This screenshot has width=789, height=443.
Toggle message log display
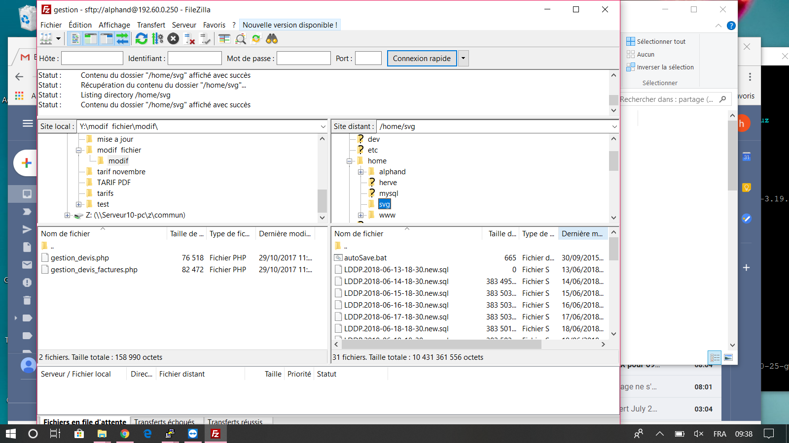point(75,38)
